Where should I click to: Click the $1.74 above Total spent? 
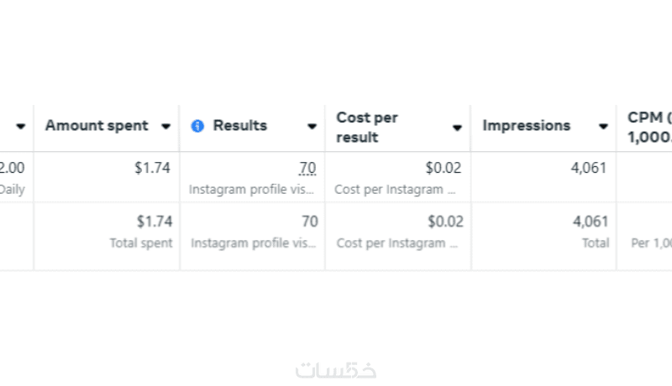(154, 222)
